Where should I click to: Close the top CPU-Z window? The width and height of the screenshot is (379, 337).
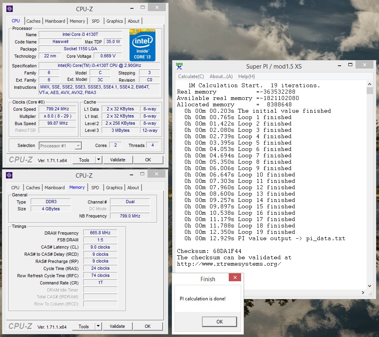click(157, 7)
